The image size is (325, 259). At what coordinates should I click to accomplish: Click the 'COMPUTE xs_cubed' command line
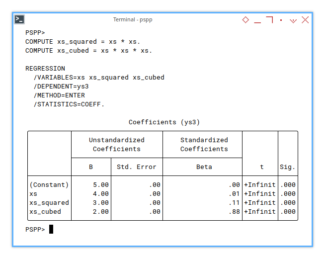pos(88,51)
